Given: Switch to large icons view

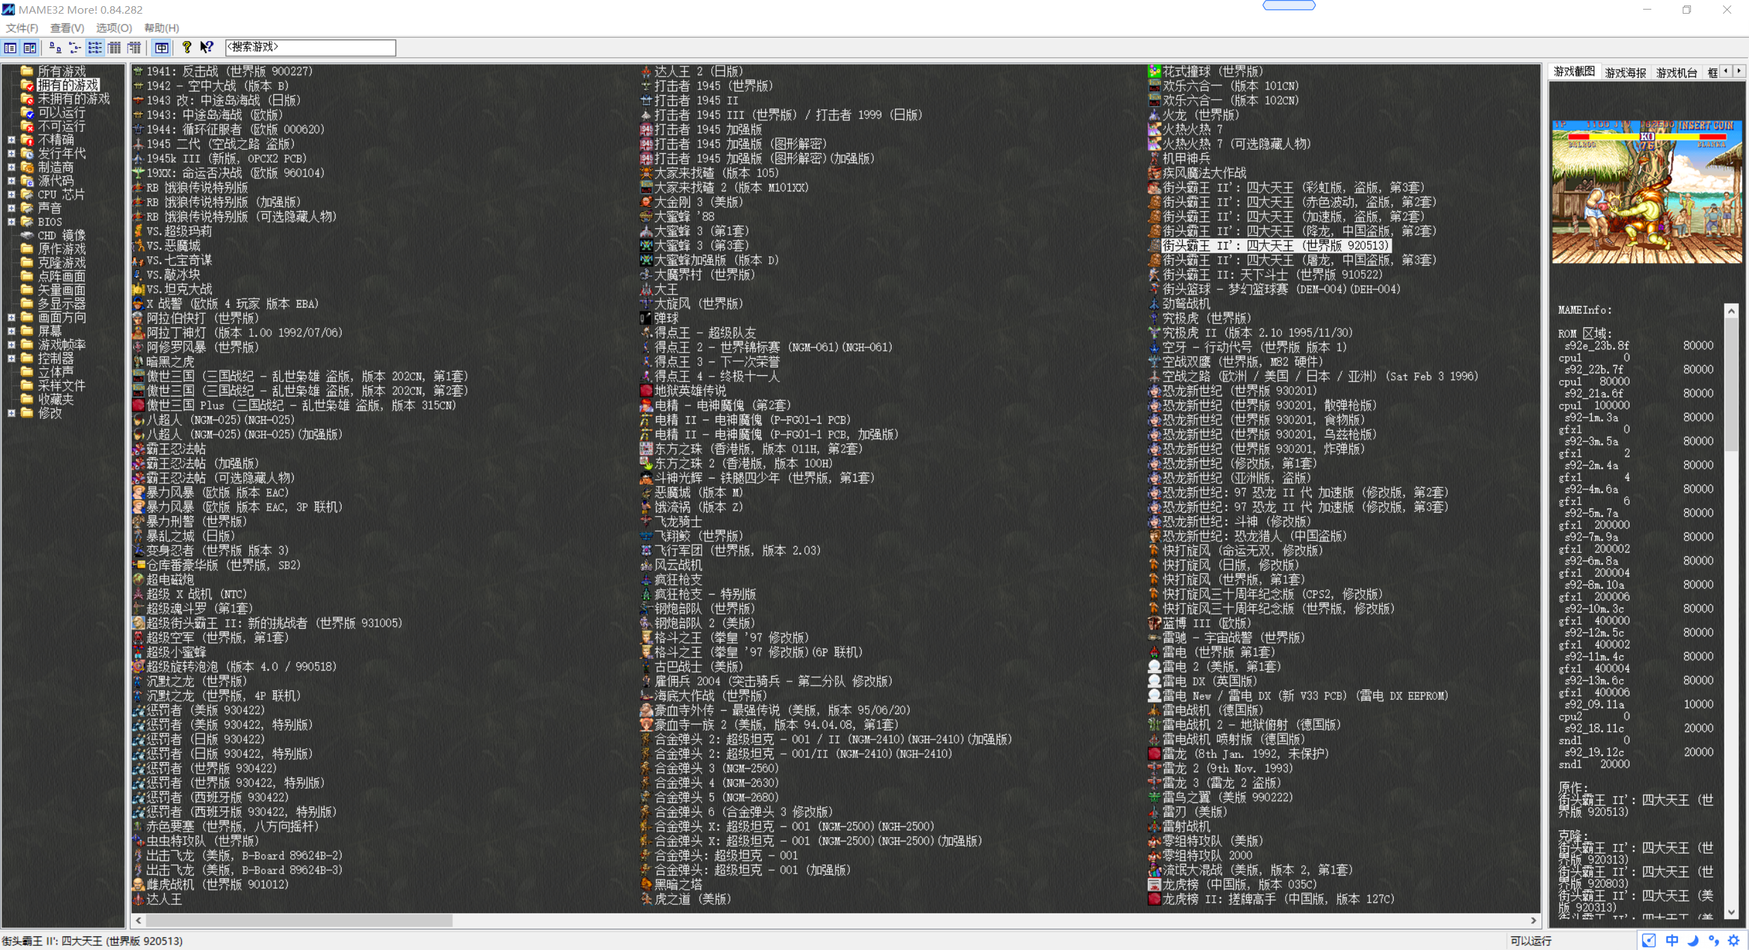Looking at the screenshot, I should (55, 47).
